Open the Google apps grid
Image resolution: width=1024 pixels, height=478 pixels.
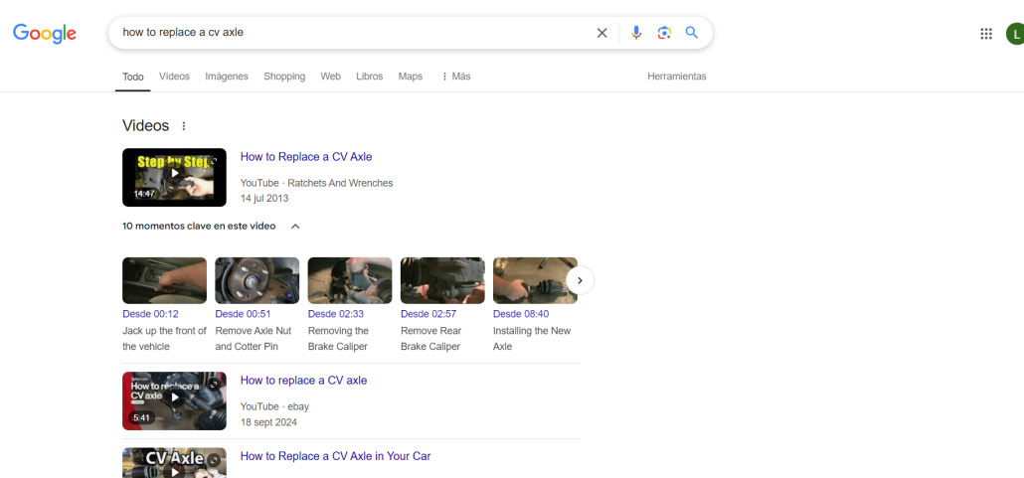[986, 34]
